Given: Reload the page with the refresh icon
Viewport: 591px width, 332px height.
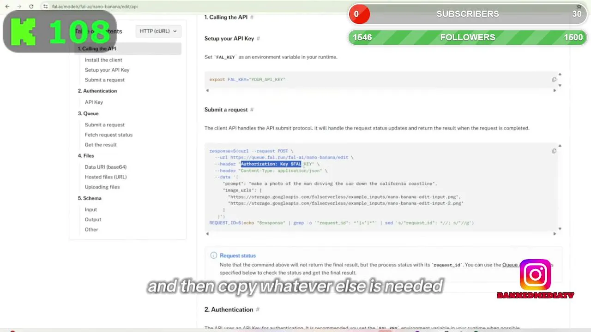Looking at the screenshot, I should click(31, 6).
